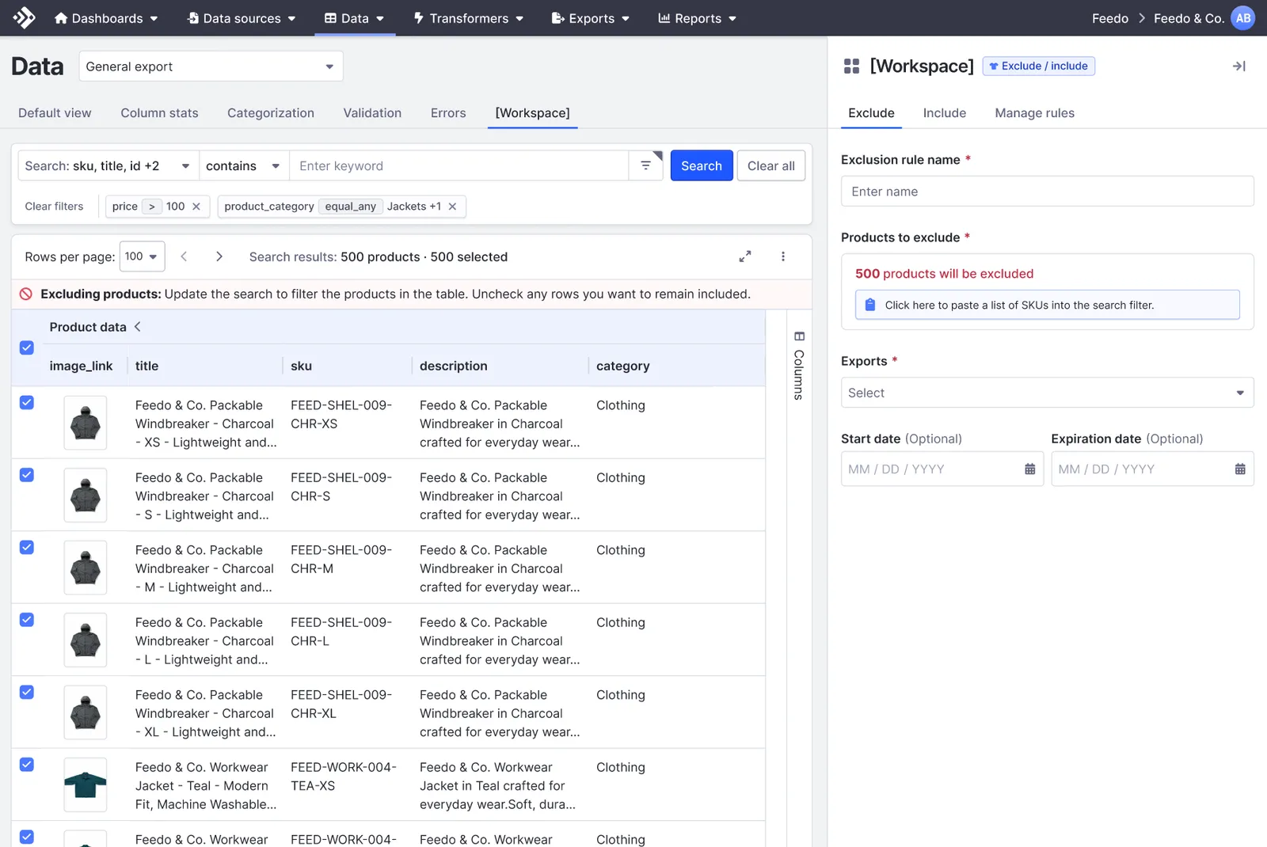Screen dimensions: 1267x847
Task: Open the General export dropdown
Action: 211,66
